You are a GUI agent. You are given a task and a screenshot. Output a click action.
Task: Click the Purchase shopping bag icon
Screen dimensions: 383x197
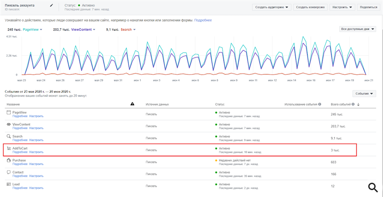tap(9, 161)
